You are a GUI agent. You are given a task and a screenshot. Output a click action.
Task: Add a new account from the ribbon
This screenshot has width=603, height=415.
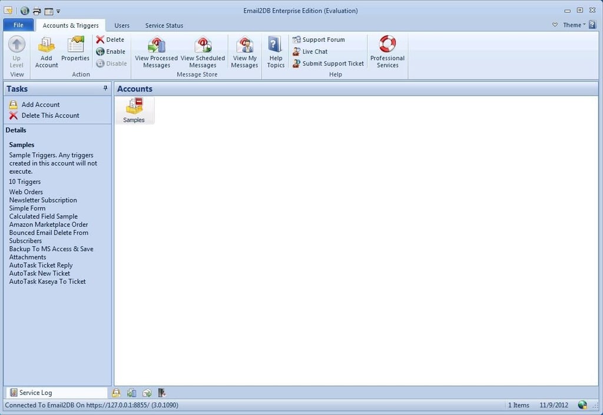46,52
